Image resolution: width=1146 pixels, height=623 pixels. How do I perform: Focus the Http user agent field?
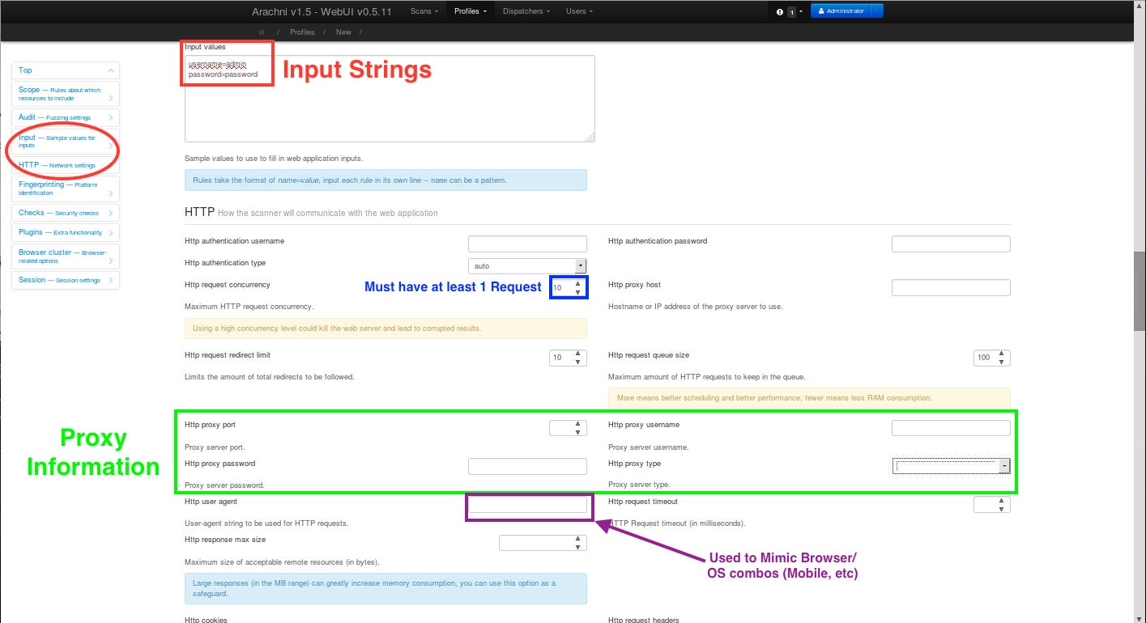click(527, 505)
